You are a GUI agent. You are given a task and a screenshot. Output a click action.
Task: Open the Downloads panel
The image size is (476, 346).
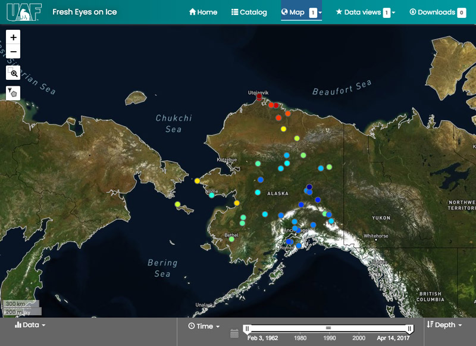[437, 12]
